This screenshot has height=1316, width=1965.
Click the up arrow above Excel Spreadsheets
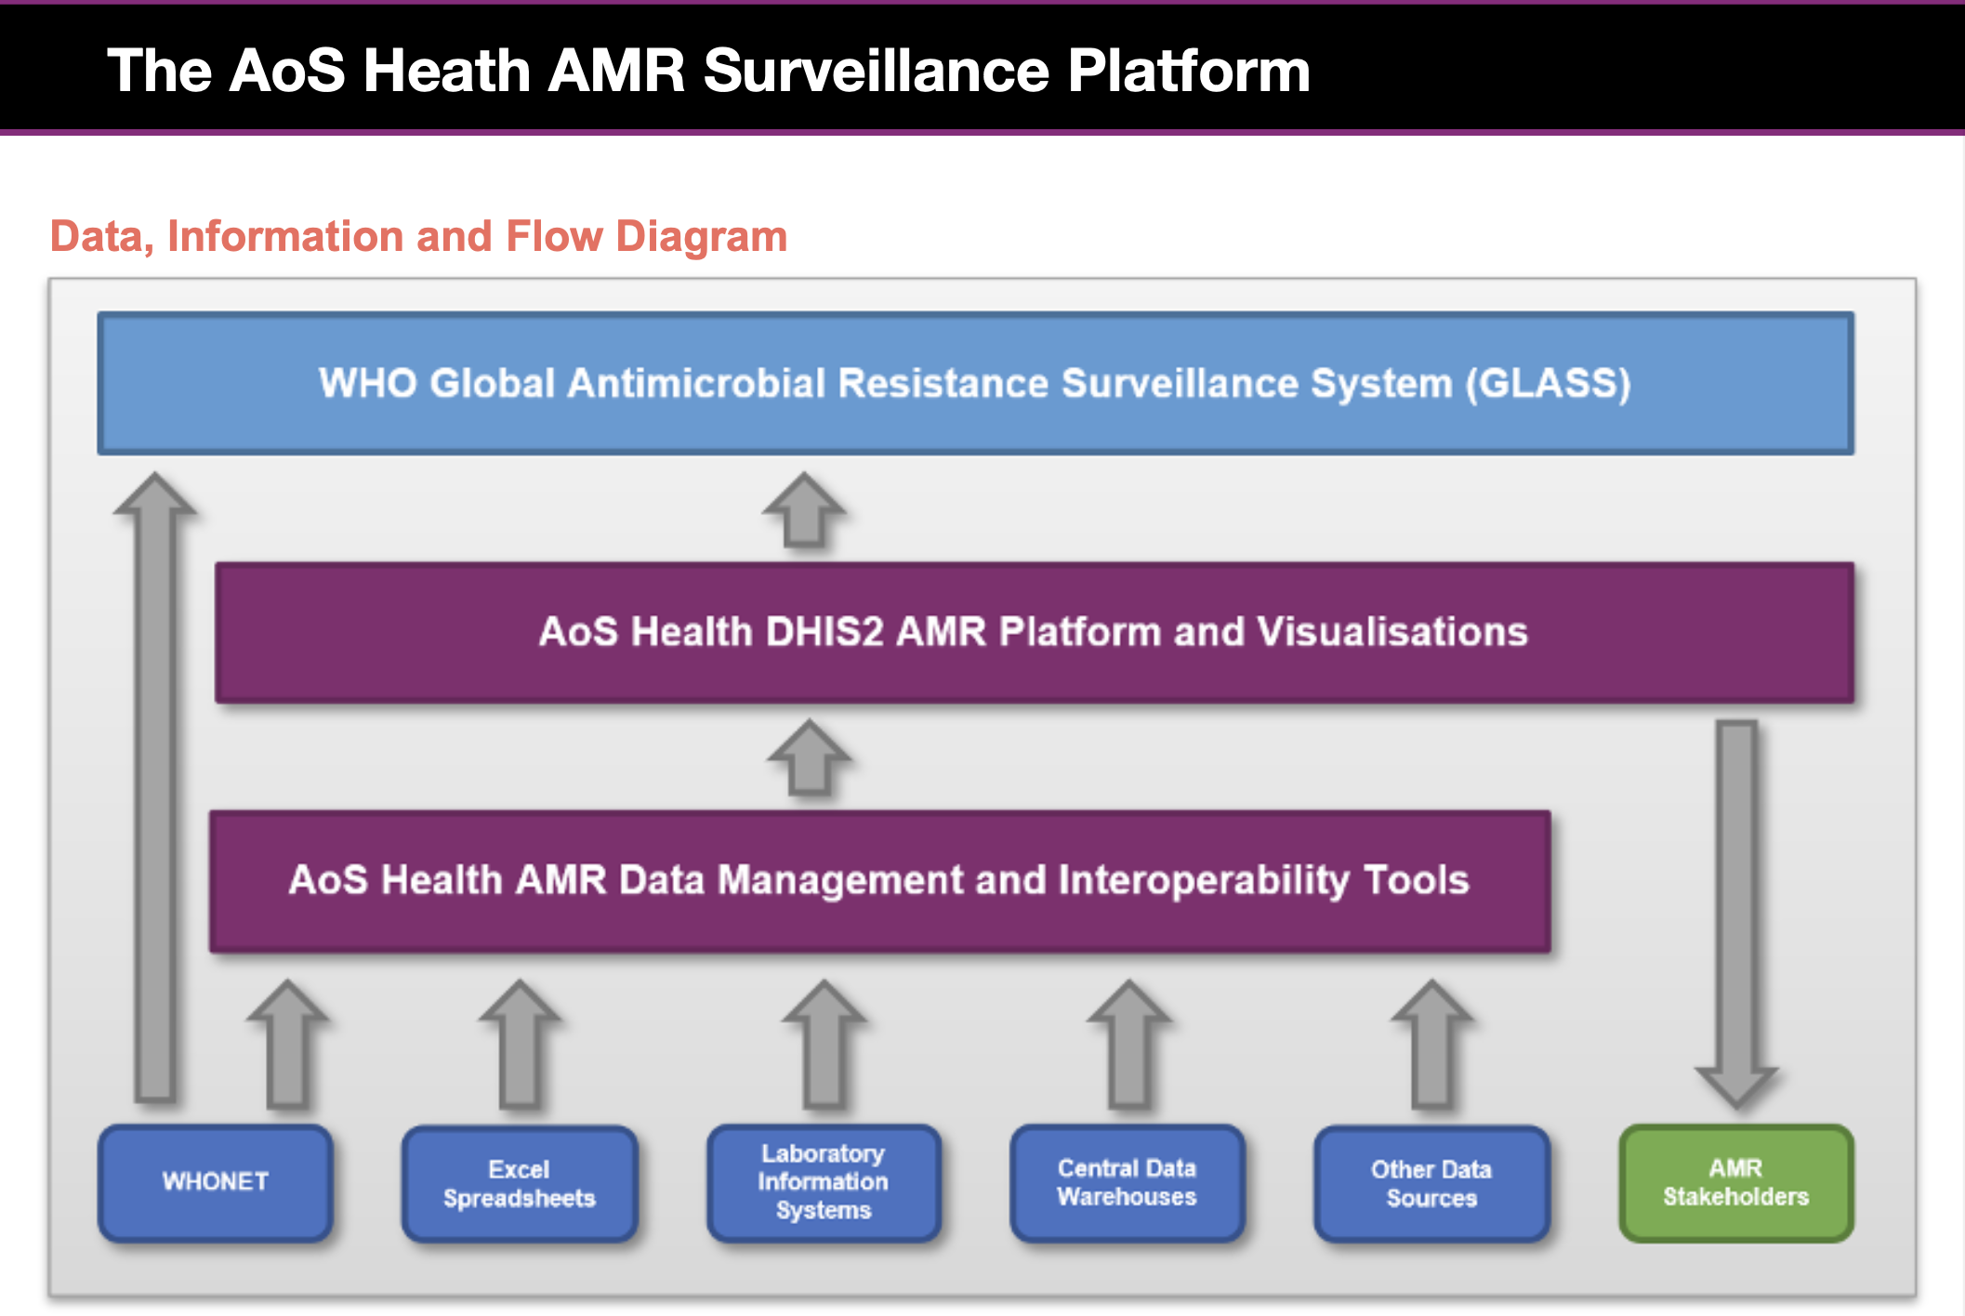click(520, 1046)
